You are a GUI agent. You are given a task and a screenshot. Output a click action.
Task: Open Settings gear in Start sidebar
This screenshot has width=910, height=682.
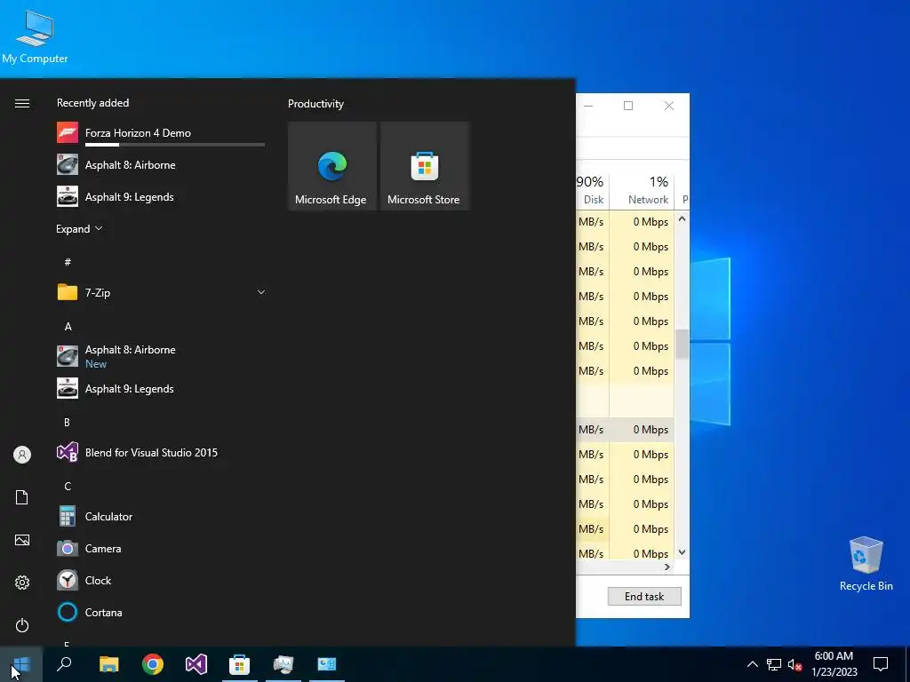coord(22,583)
